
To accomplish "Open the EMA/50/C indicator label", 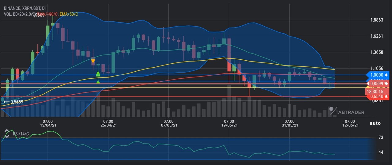I will click(69, 14).
